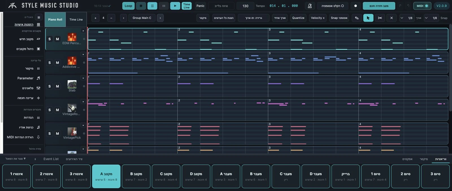This screenshot has width=452, height=191.
Task: Open the Group Main C selector
Action: [142, 18]
